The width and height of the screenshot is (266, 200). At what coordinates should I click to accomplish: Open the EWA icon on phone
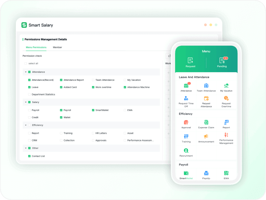click(226, 173)
